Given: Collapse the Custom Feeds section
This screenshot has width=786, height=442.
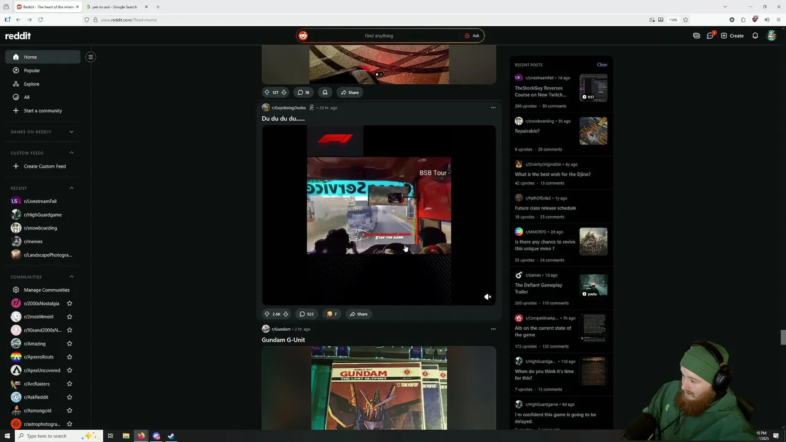Looking at the screenshot, I should pyautogui.click(x=71, y=153).
